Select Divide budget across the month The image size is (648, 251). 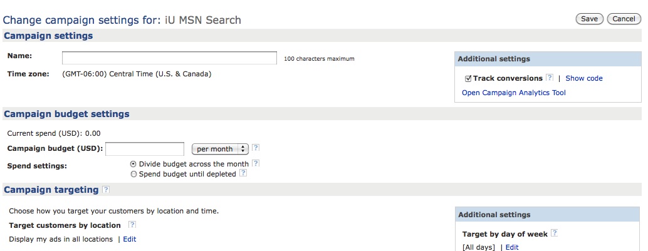(133, 164)
